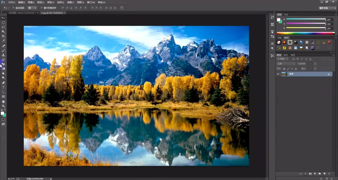Hide the 背景 layer with eye icon
This screenshot has width=338, height=180.
(278, 74)
